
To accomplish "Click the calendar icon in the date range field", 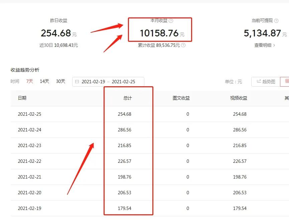I will (78, 81).
